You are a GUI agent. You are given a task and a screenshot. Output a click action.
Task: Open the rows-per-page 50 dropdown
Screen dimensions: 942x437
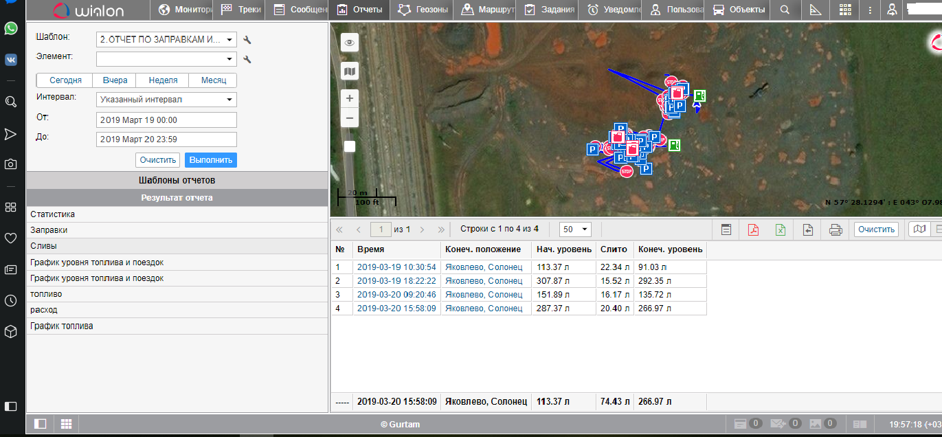point(575,229)
